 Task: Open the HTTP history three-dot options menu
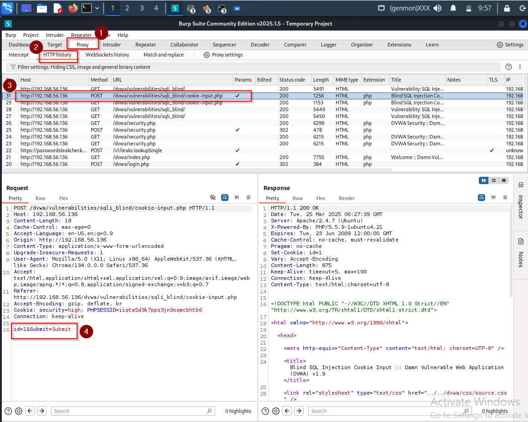click(520, 67)
